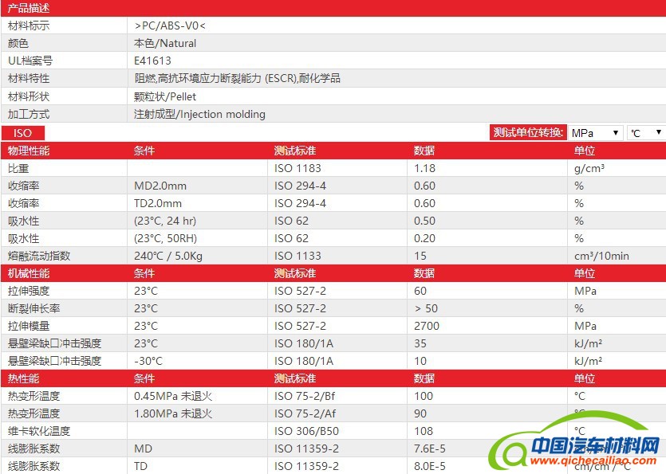Click the 物理性能 section header

point(29,151)
